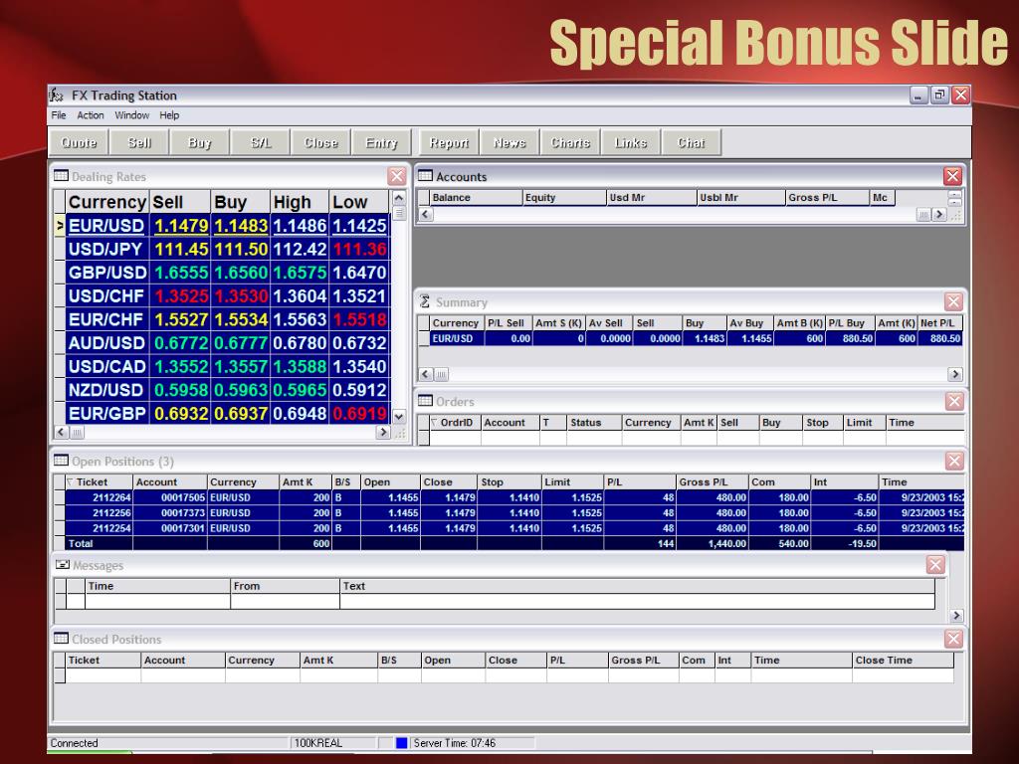Click Accounts panel scroll left arrow
Image resolution: width=1019 pixels, height=764 pixels.
point(425,214)
